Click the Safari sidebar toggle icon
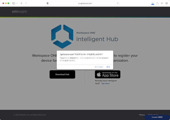Image resolution: width=170 pixels, height=120 pixels. click(14, 3)
